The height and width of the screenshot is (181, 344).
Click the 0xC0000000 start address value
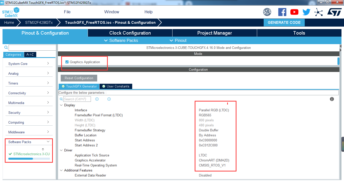208,140
